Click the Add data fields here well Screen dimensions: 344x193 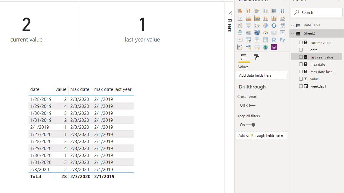click(262, 75)
